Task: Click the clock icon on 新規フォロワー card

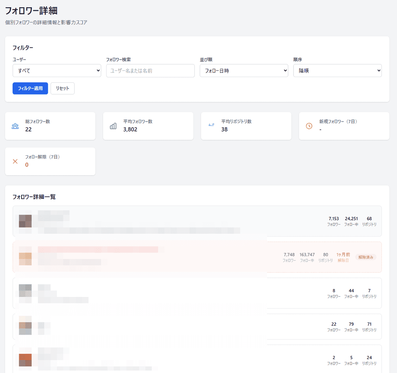Action: (309, 126)
